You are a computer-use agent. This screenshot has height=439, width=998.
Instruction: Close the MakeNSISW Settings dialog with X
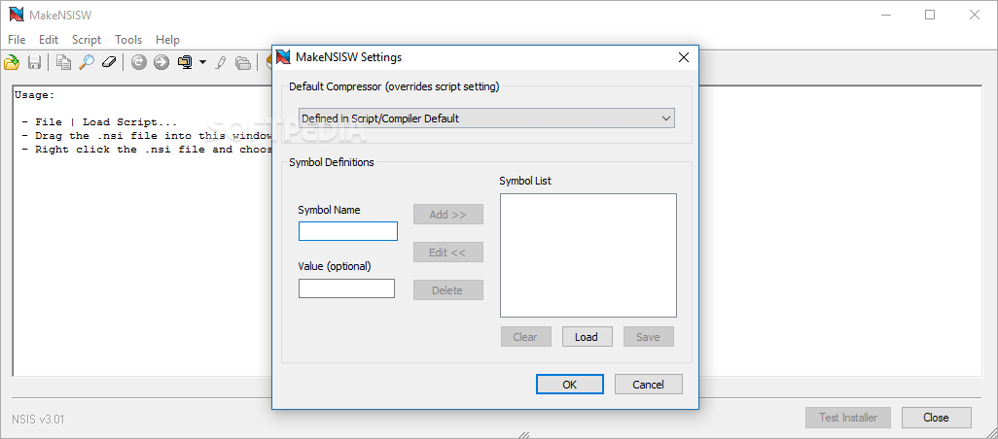[684, 57]
